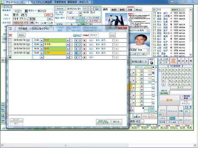Click the 検索文字 search text input field
The height and width of the screenshot is (148, 198).
[x=180, y=92]
